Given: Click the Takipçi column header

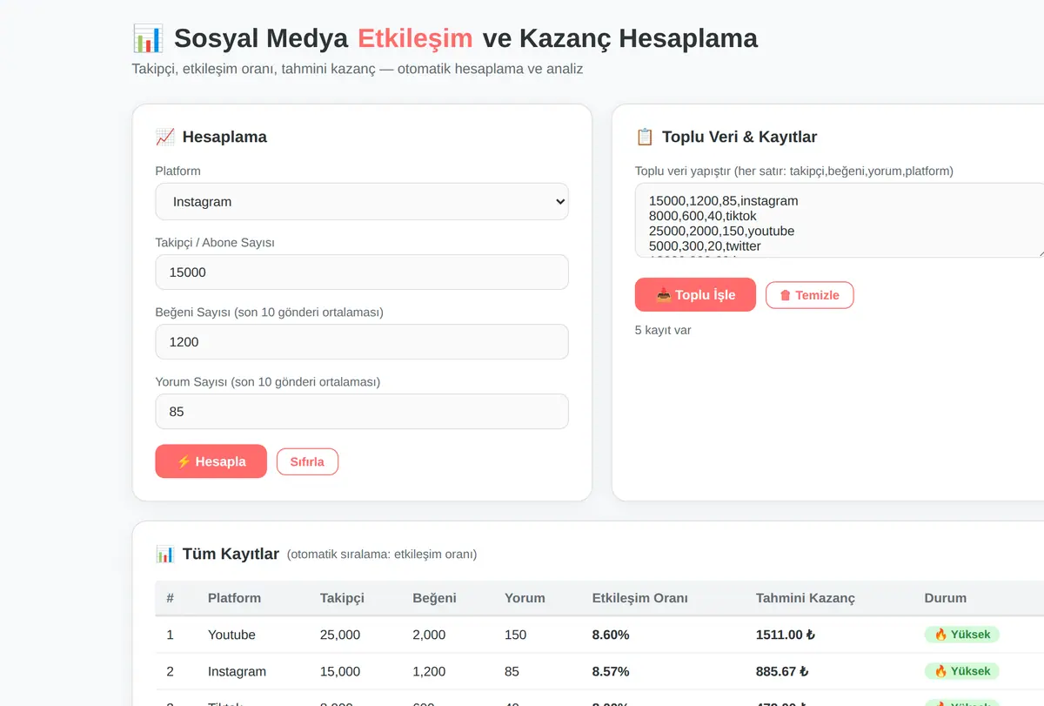Looking at the screenshot, I should 342,598.
